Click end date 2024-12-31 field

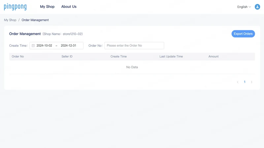(68, 45)
